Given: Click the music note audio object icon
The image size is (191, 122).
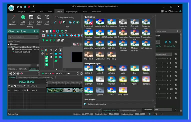Looking at the screenshot, I should click(47, 61).
